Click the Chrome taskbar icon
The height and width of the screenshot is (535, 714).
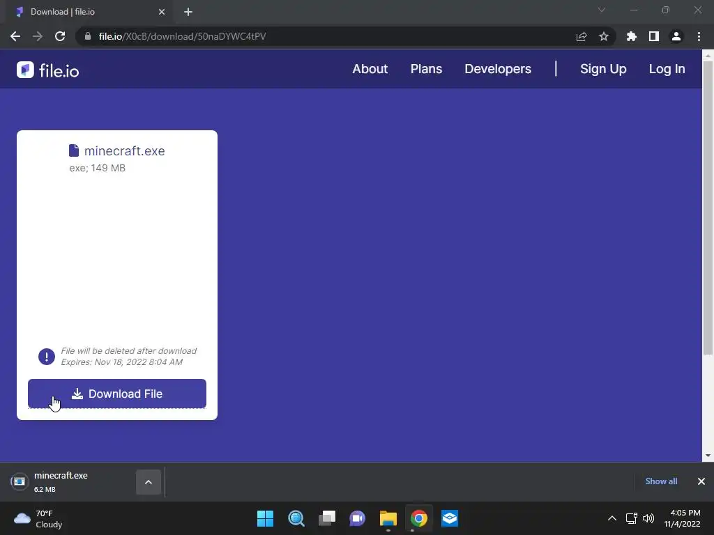[418, 518]
